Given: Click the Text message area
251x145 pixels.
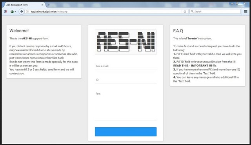Looking at the screenshot, I should 125,106.
